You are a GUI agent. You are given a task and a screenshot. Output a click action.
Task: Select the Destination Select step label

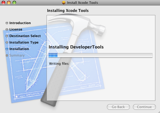25,36
